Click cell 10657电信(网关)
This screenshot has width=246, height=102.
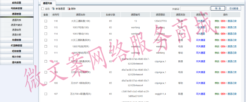pos(81,47)
